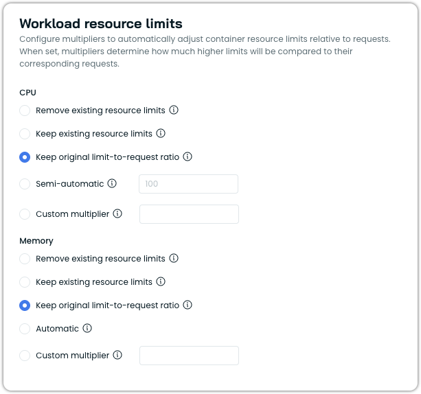Click info icon beside Memory Custom multiplier
Image resolution: width=421 pixels, height=394 pixels.
[x=117, y=355]
